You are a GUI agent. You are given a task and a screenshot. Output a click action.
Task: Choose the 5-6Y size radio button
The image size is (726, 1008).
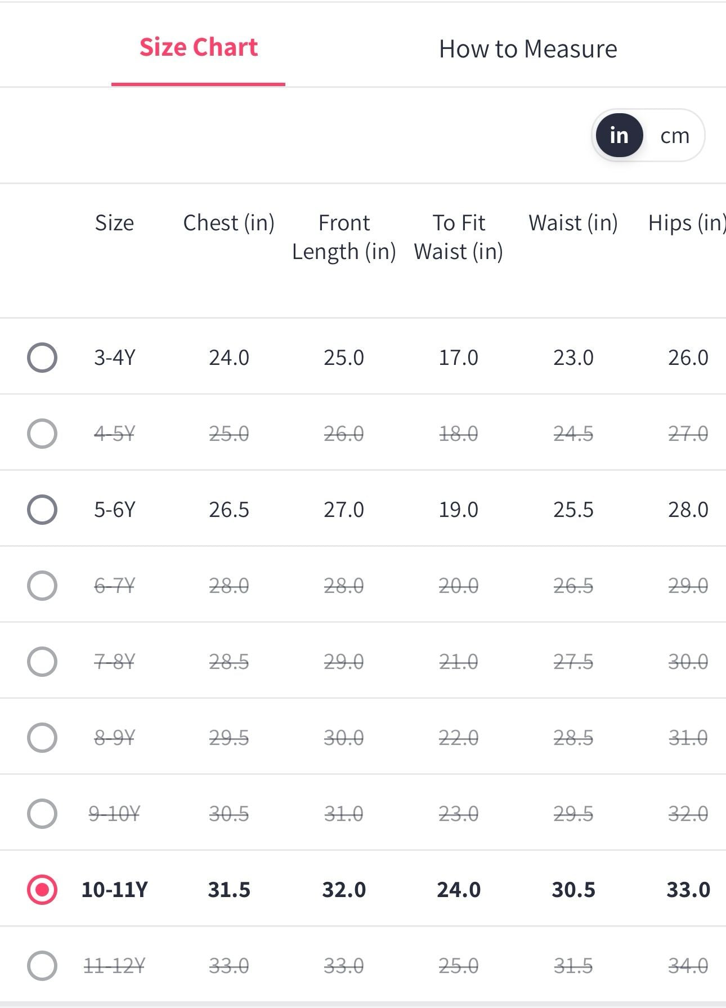click(42, 510)
